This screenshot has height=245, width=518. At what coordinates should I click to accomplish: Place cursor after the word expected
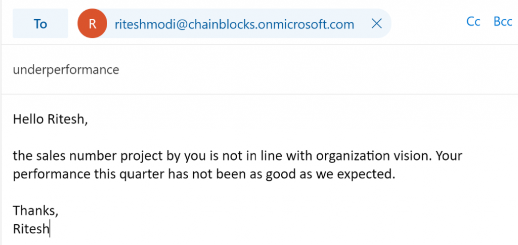394,175
